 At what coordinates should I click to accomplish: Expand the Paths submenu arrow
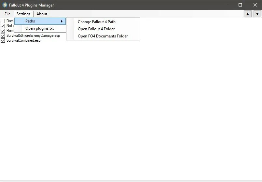point(62,21)
